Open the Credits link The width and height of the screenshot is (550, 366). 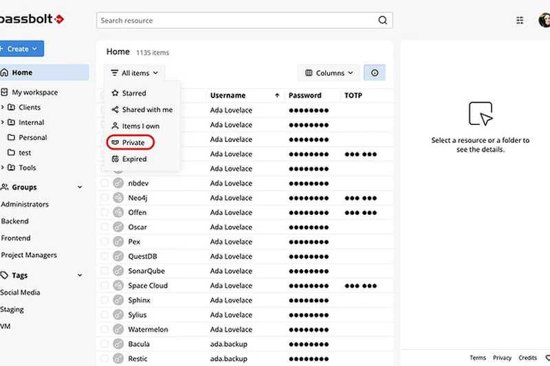click(x=527, y=358)
